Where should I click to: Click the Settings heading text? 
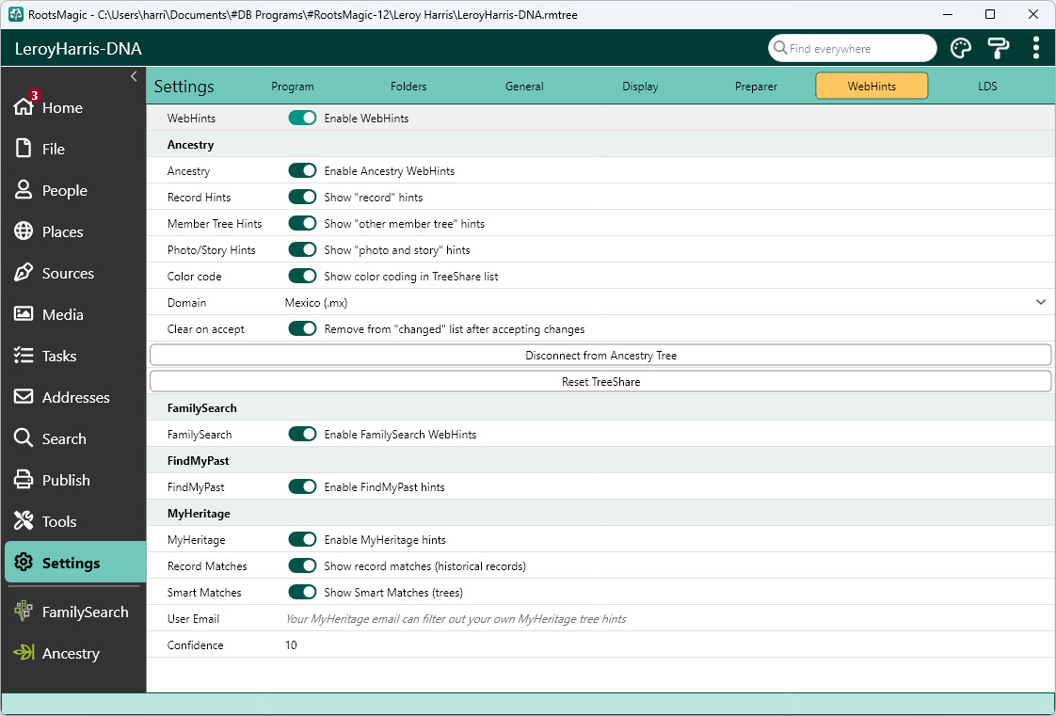(x=184, y=87)
